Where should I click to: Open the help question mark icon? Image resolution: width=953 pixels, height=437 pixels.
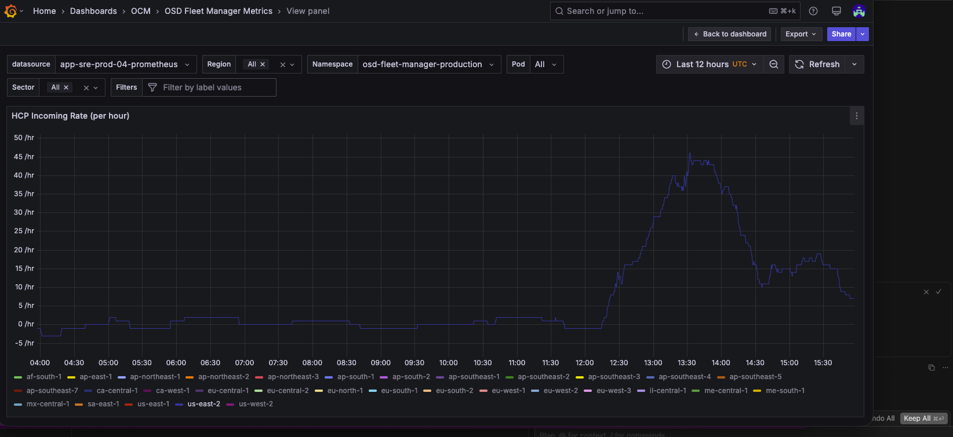[x=813, y=11]
